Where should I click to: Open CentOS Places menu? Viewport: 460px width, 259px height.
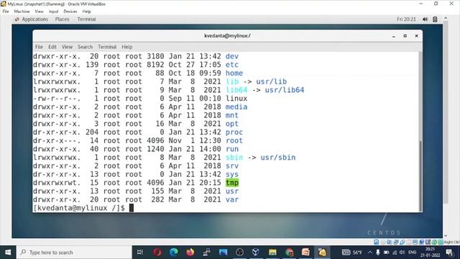pos(62,19)
